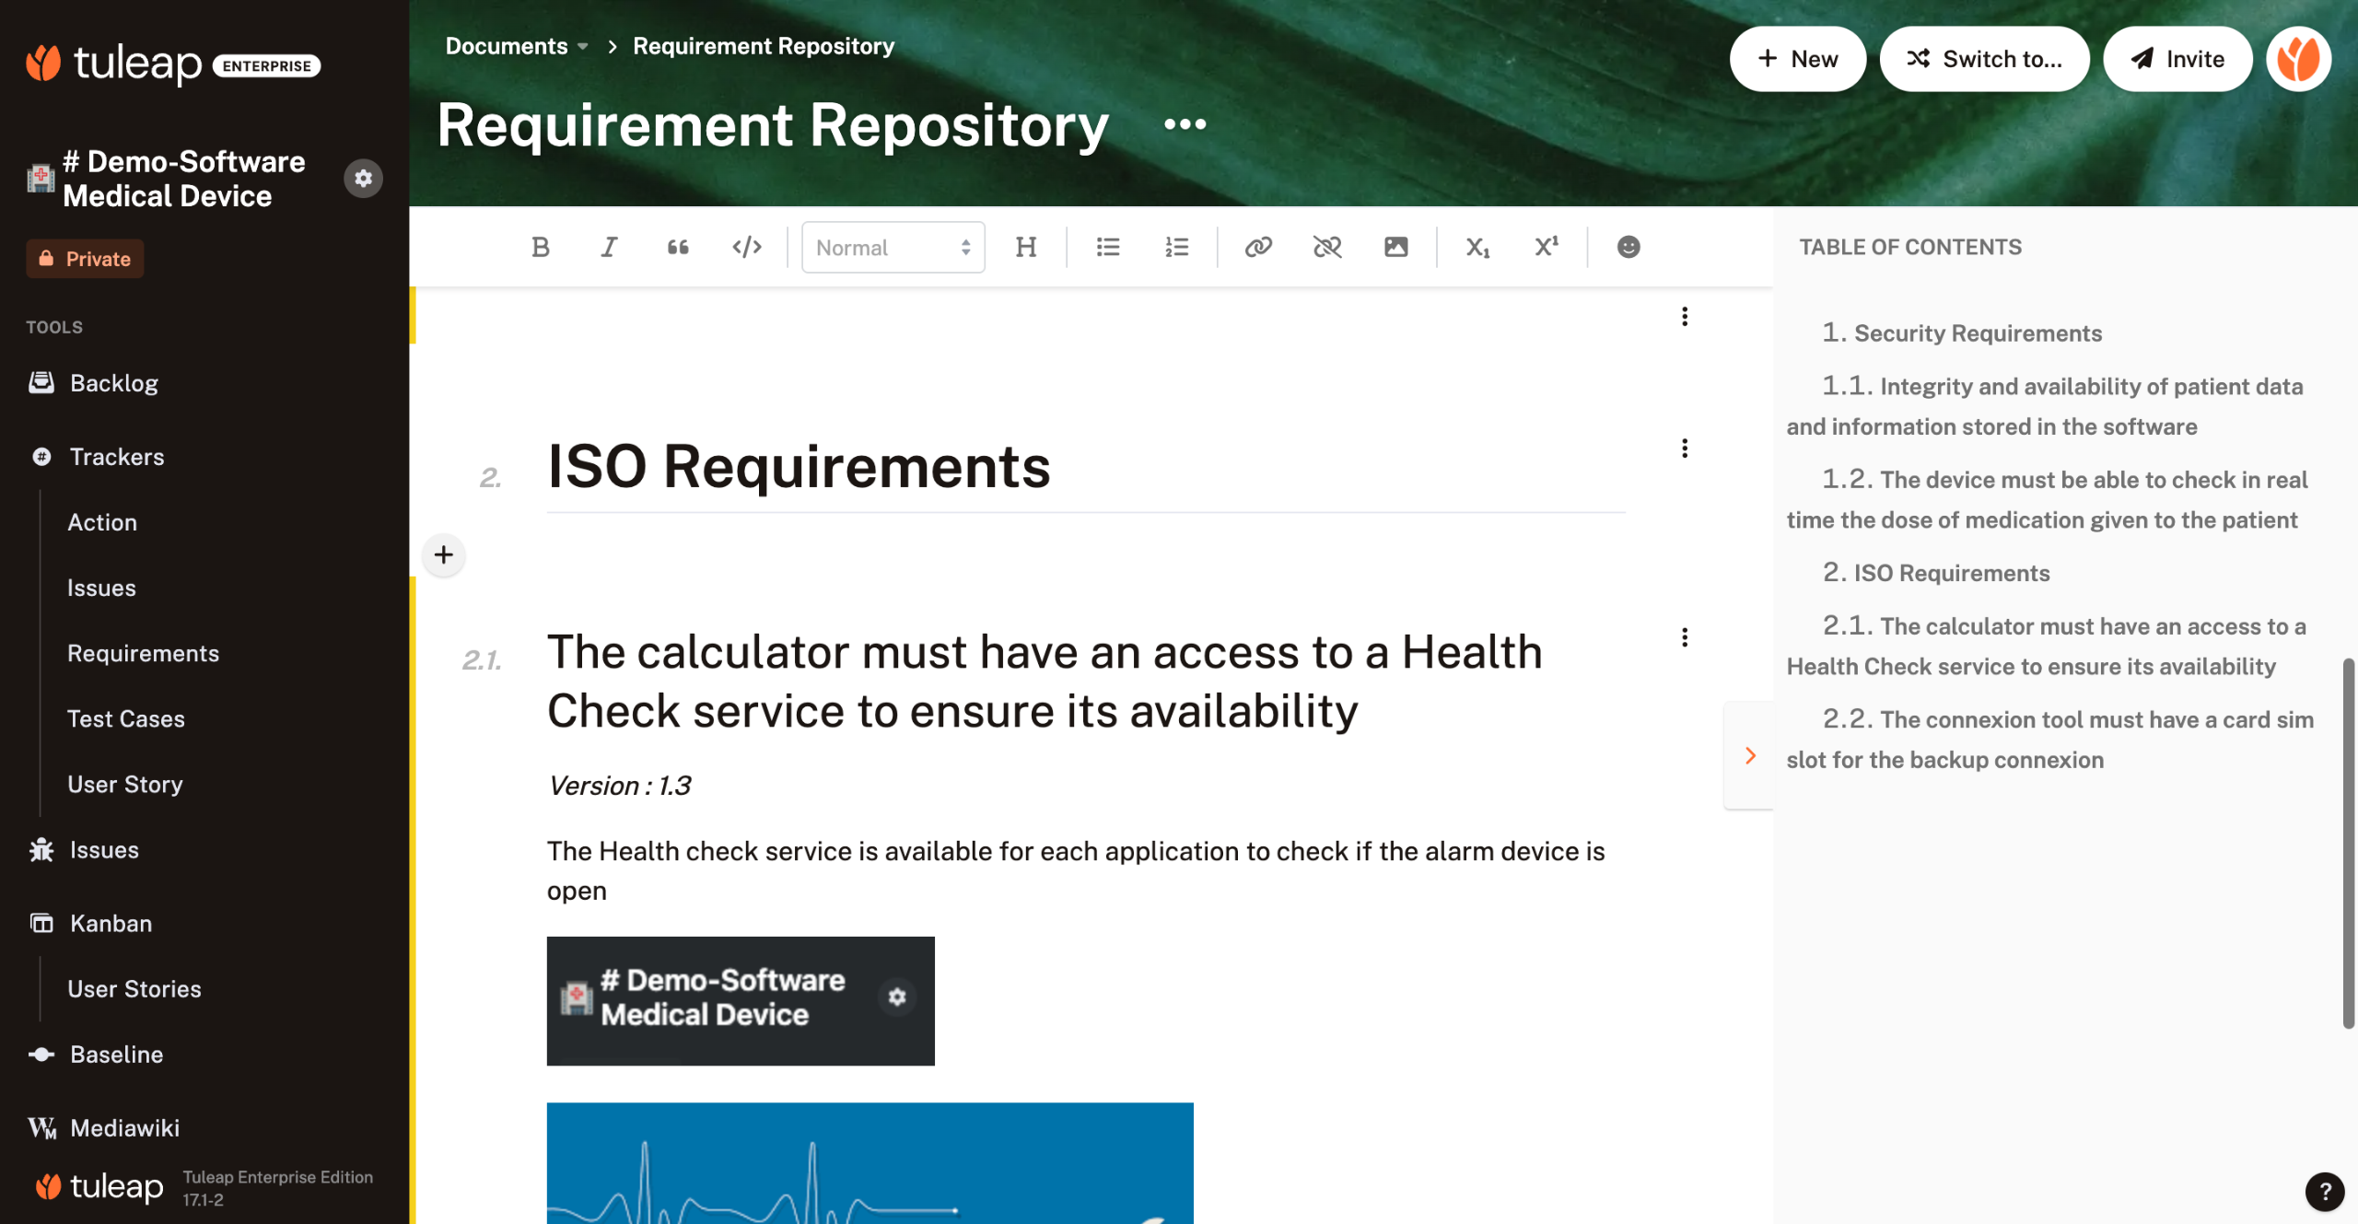Collapse table of contents with chevron

[x=1750, y=756]
